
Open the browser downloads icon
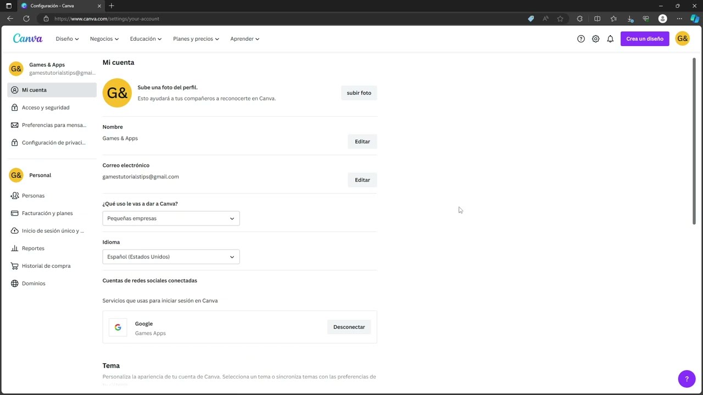click(x=630, y=19)
